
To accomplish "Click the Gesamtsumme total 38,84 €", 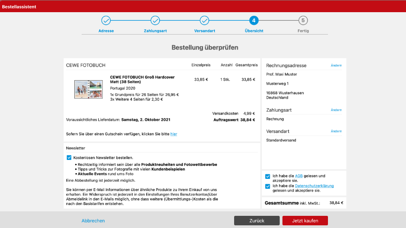I will tap(336, 203).
